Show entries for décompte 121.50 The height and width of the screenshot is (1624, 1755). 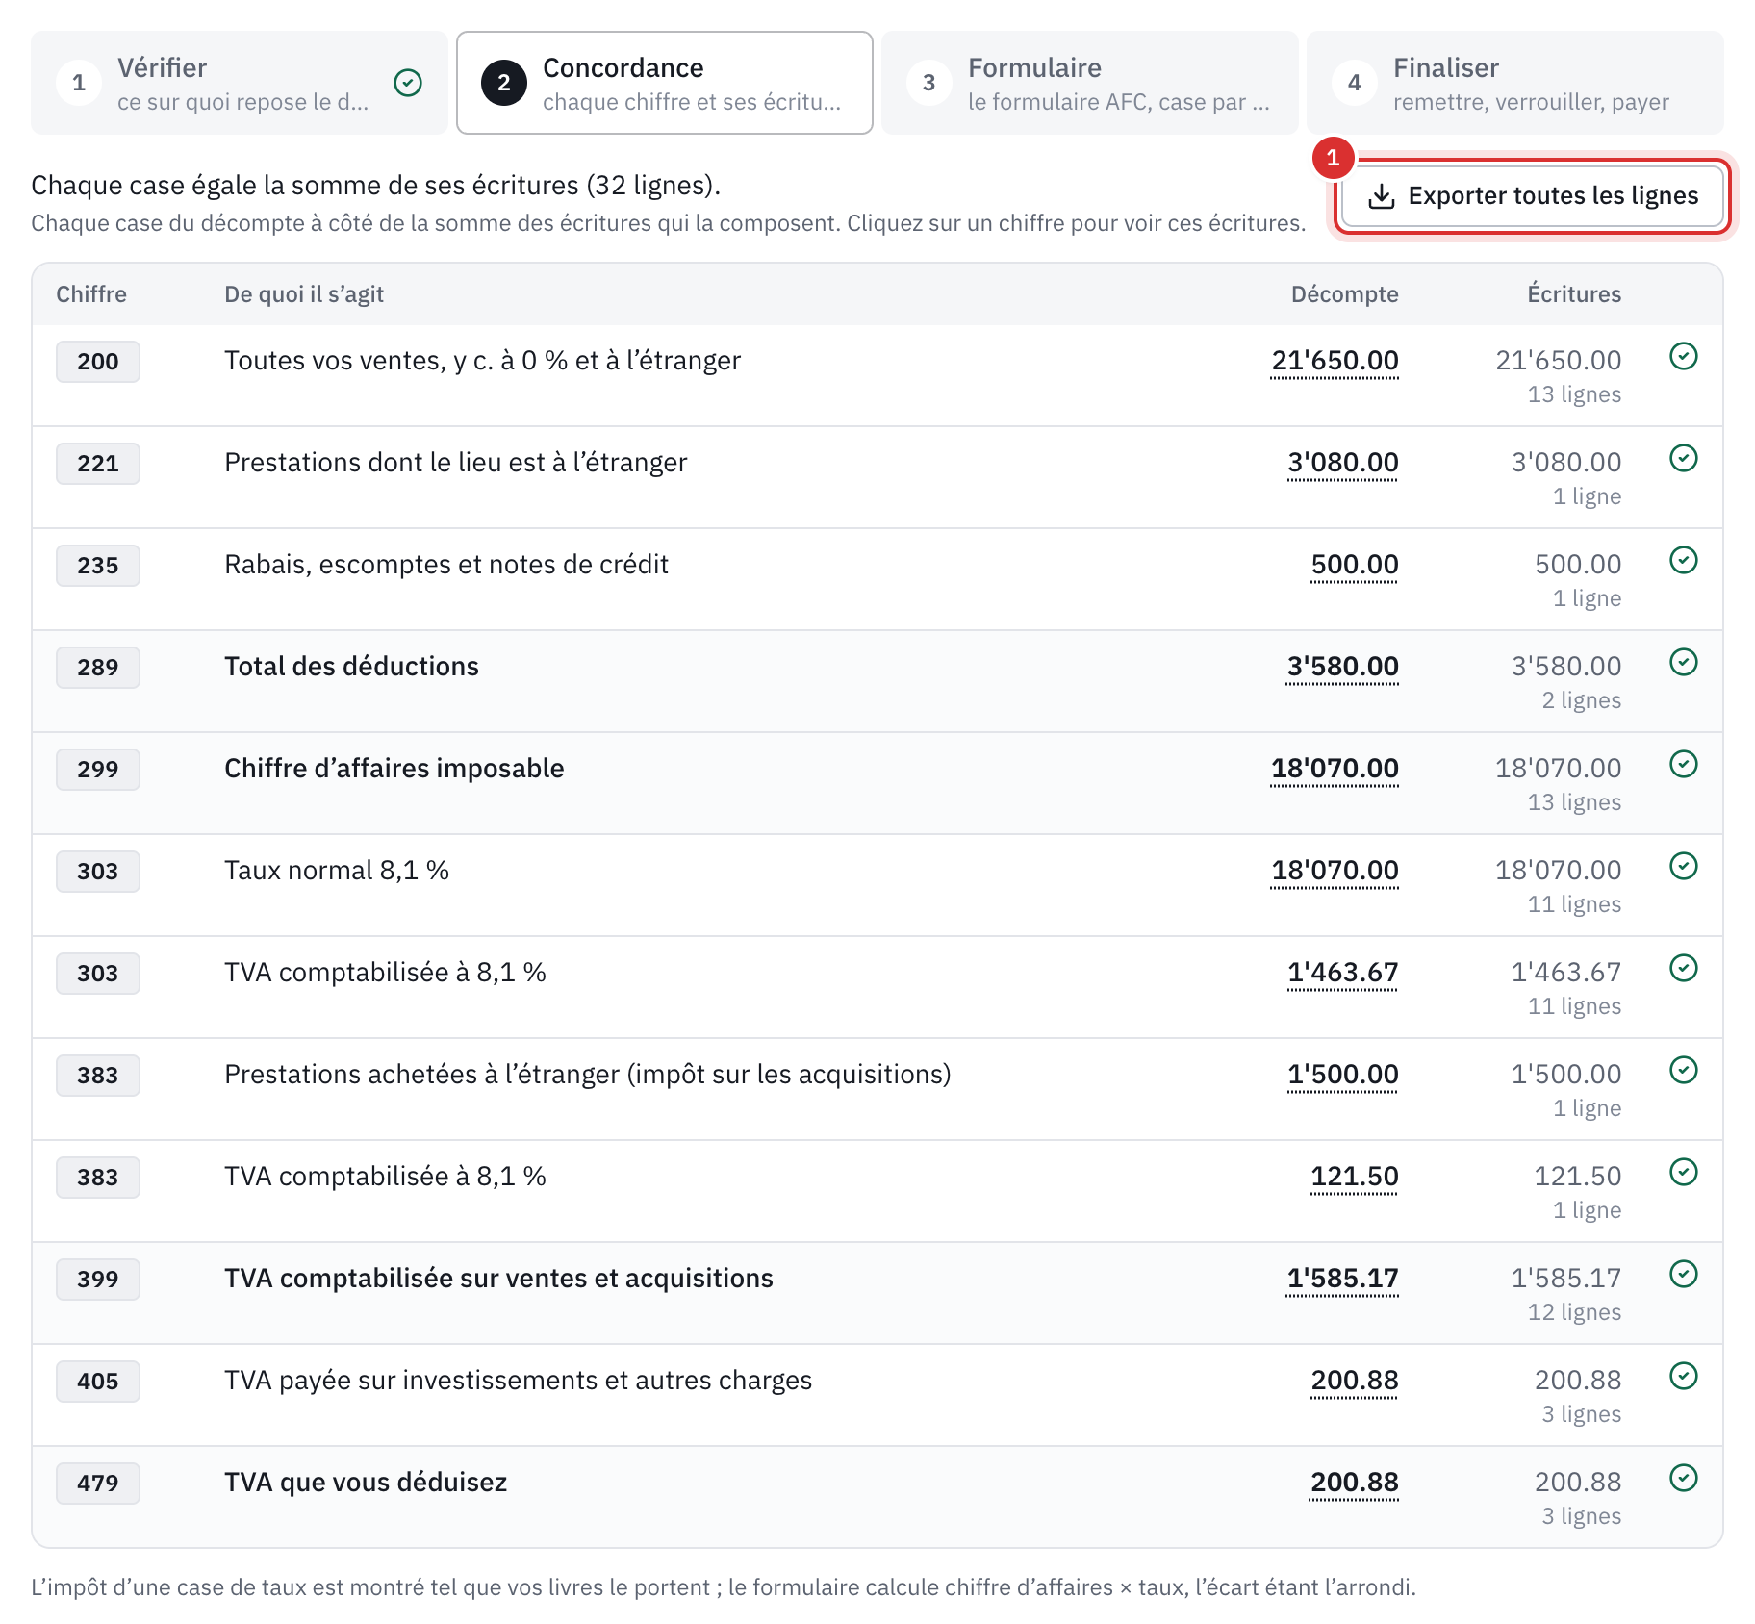point(1355,1177)
